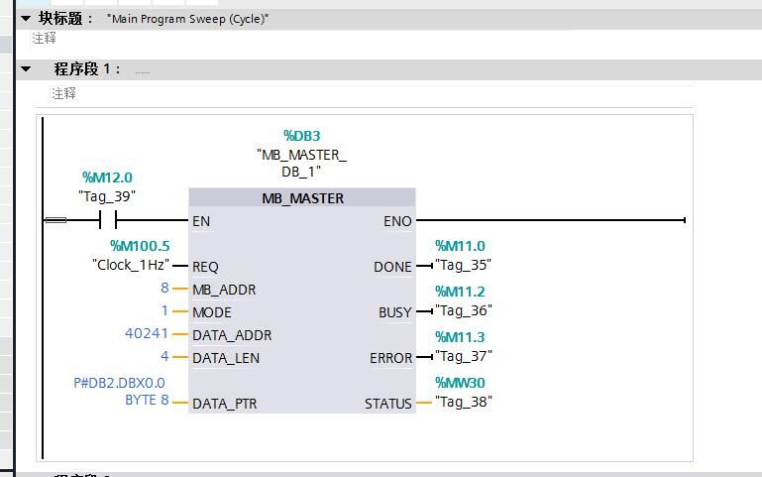Click the STATUS output pin label

[x=387, y=404]
